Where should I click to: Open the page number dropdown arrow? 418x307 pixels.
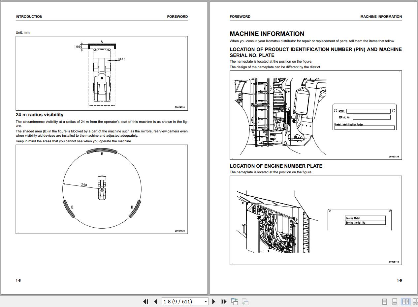pos(206,301)
